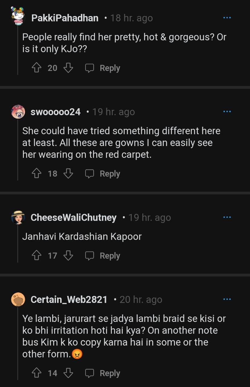Reply to CheeseWaliChutney's comment
The width and height of the screenshot is (250, 387).
tap(102, 256)
